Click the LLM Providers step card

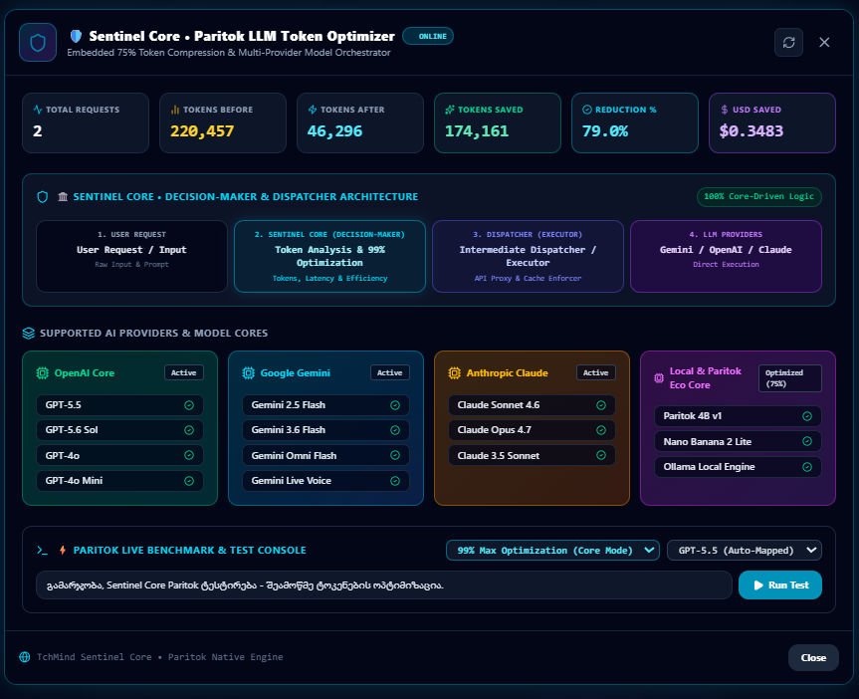coord(726,257)
